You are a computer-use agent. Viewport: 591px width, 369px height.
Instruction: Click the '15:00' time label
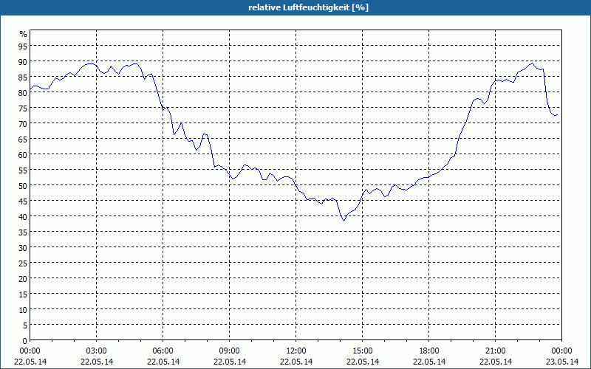click(363, 351)
